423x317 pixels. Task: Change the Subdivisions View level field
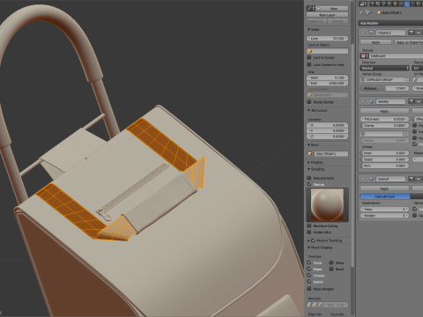tap(384, 210)
